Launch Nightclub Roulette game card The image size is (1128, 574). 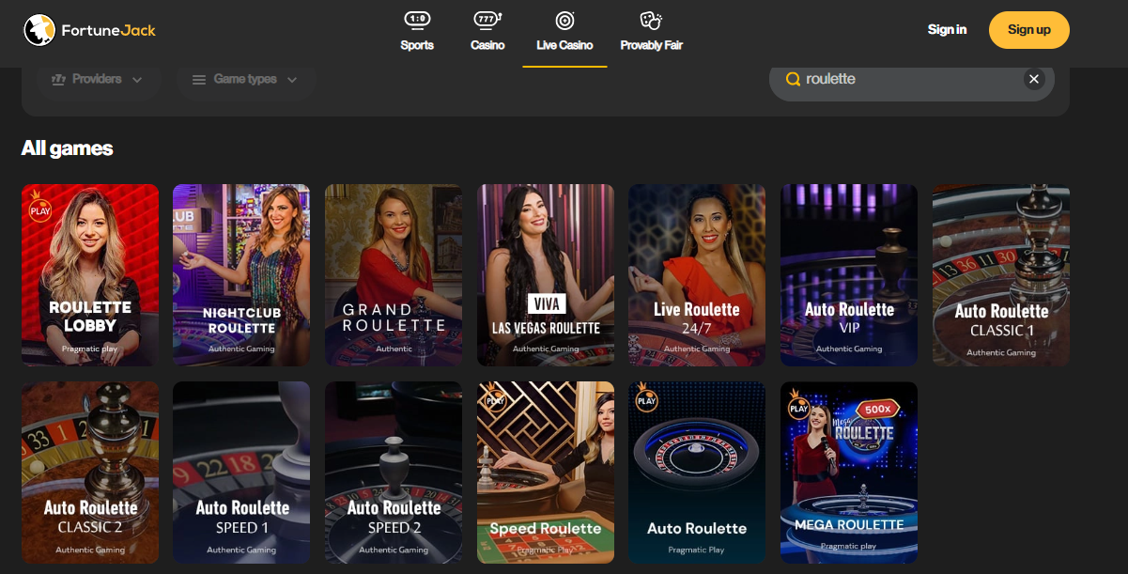pos(241,274)
